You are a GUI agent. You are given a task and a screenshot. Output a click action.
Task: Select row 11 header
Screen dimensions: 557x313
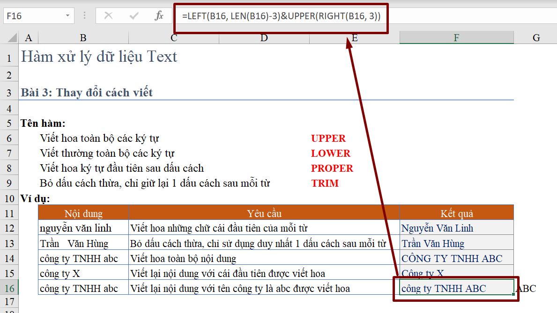[9, 212]
